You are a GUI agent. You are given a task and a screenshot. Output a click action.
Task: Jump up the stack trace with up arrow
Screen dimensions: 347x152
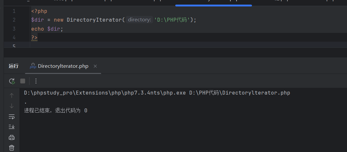click(x=12, y=96)
